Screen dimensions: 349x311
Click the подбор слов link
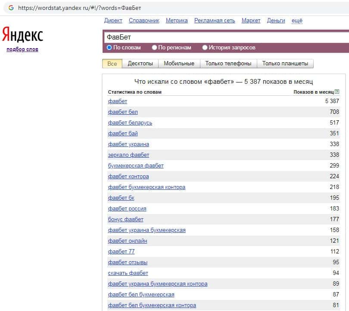click(22, 49)
